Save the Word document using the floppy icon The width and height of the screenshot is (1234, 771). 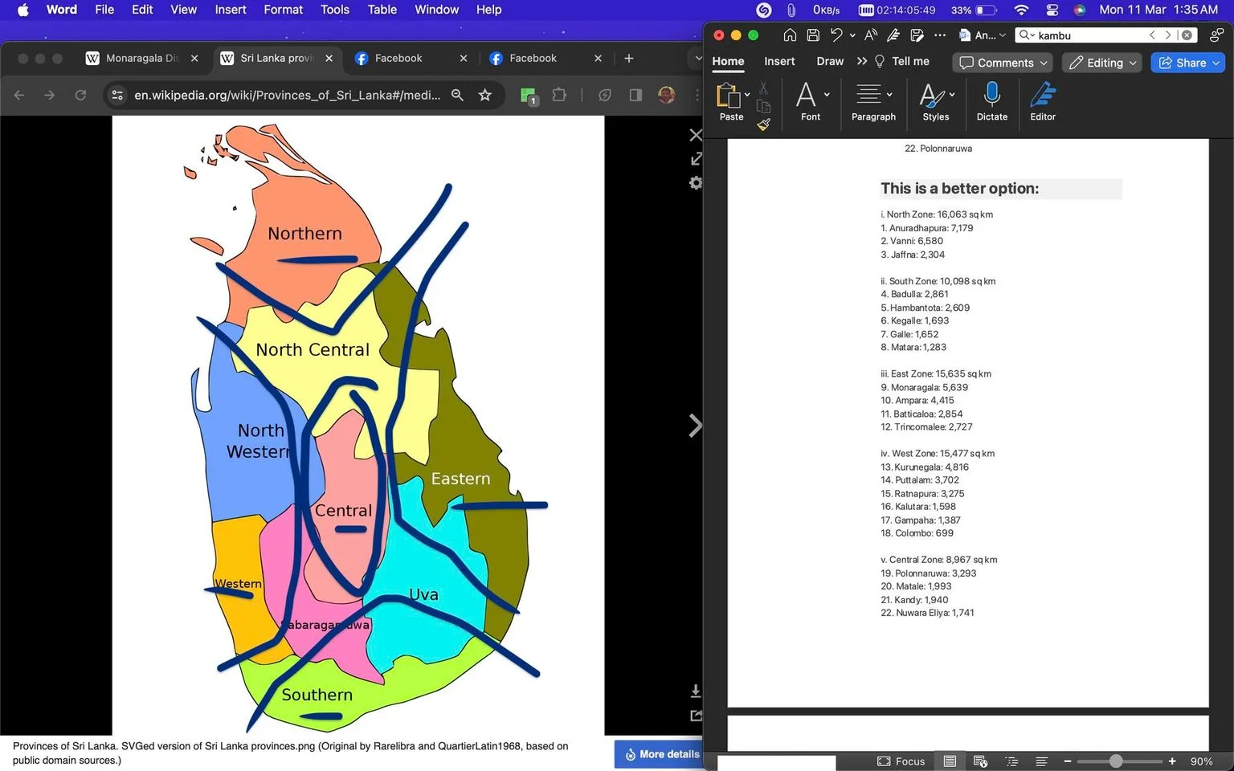(813, 35)
